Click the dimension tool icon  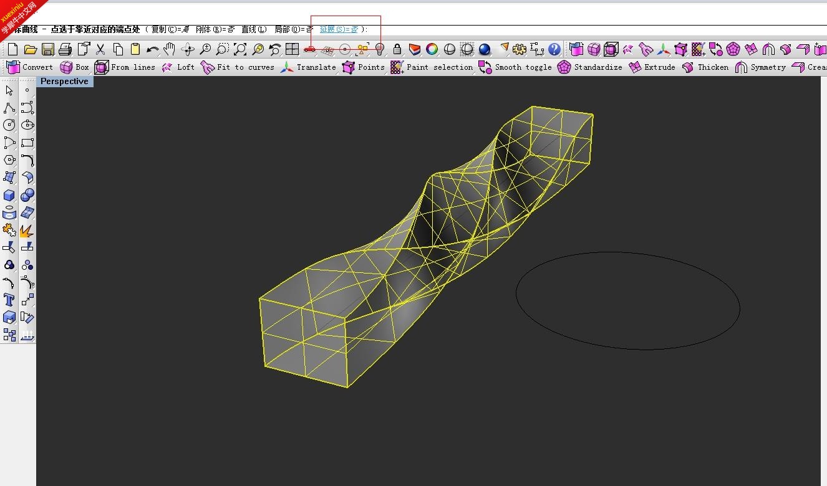point(537,49)
